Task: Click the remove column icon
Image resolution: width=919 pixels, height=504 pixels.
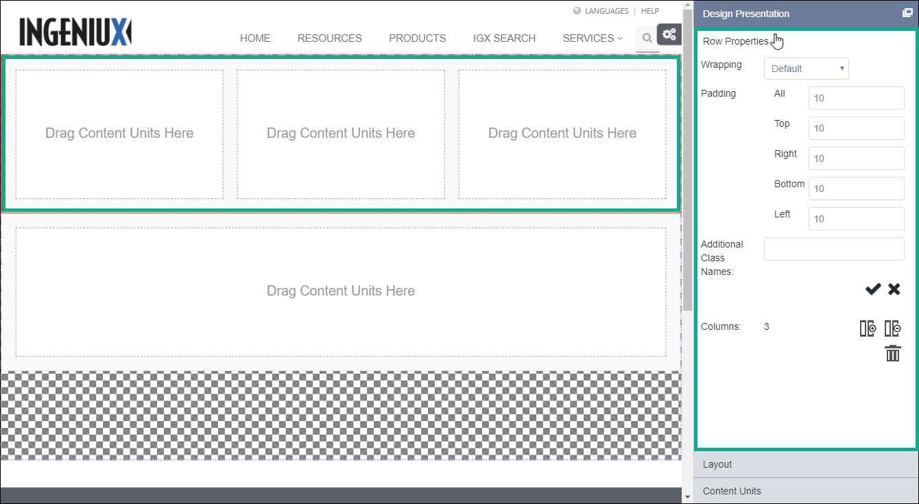Action: (892, 328)
